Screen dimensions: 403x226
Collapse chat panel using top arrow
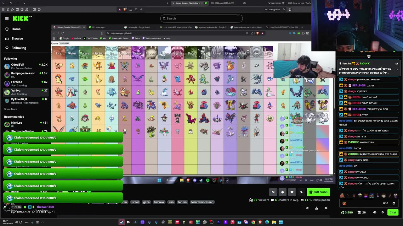(369, 56)
